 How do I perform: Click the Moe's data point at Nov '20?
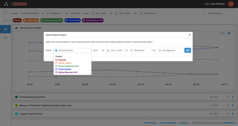coord(164,76)
